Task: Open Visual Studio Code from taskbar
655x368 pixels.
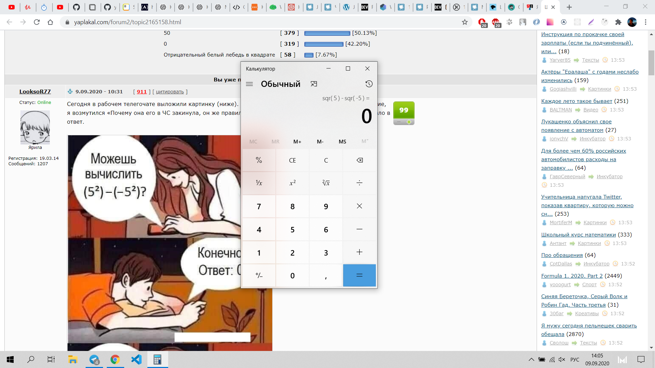Action: [136, 359]
